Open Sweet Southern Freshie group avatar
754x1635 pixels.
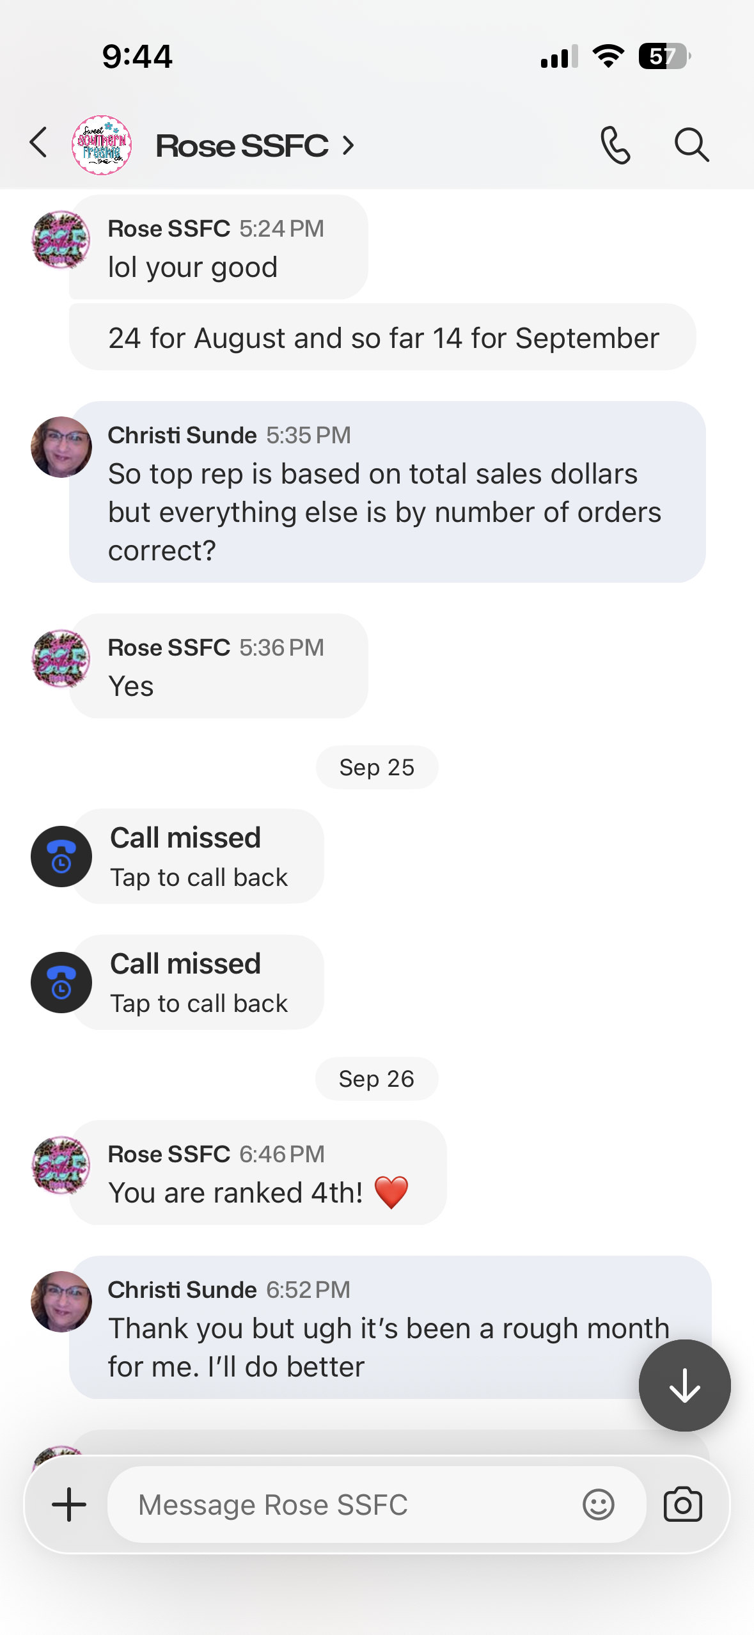click(102, 145)
